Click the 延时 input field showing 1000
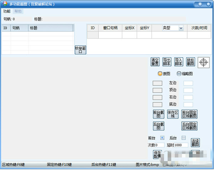This screenshot has height=170, width=214. click(x=181, y=145)
